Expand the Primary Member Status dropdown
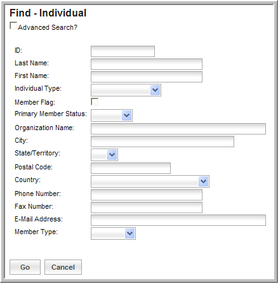Viewport: 278px width, 283px height. tap(112, 115)
